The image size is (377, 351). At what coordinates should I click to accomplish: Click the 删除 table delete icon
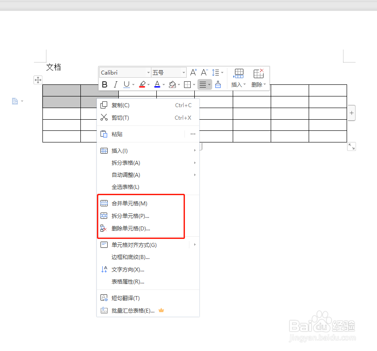[x=258, y=72]
